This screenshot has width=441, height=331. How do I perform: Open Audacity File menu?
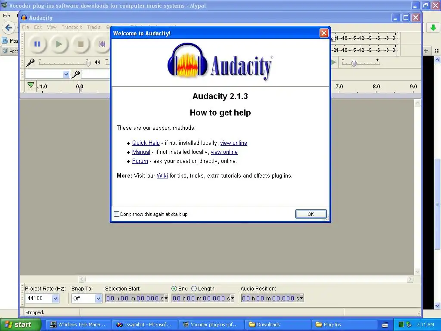coord(25,27)
